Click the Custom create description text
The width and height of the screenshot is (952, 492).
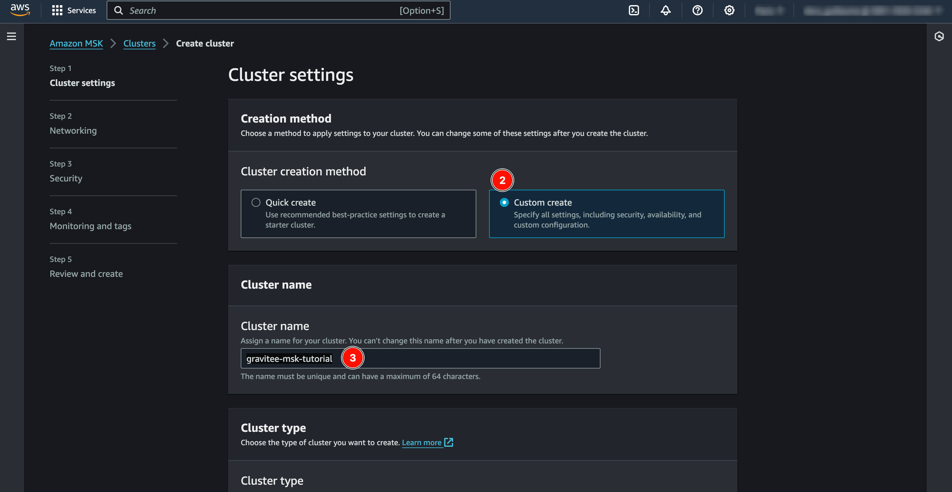(607, 220)
